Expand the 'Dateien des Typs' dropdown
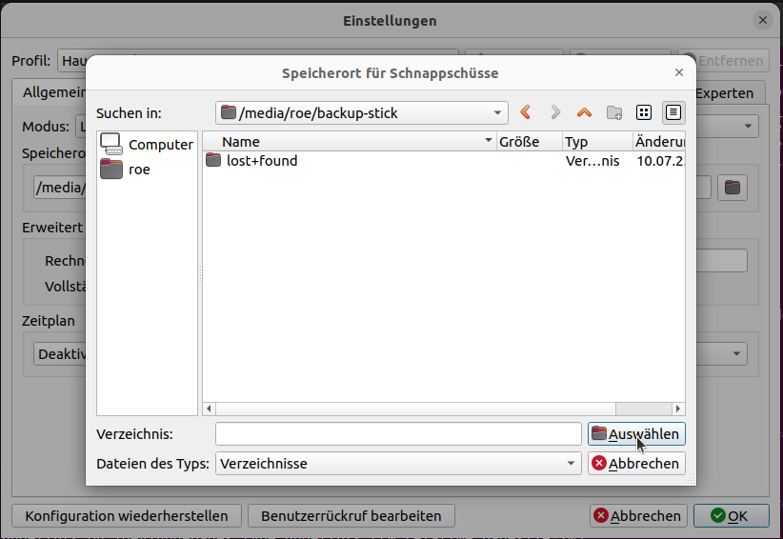 [398, 464]
